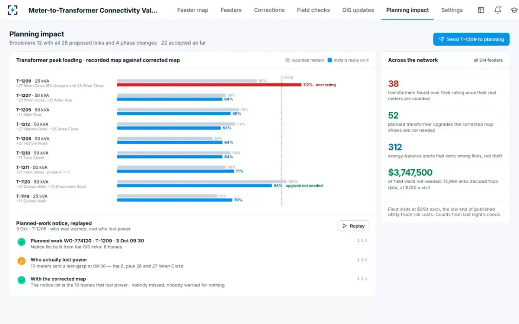Viewport: 519px width, 324px height.
Task: Select the T-1209 · 25 kVA row label
Action: click(x=32, y=81)
